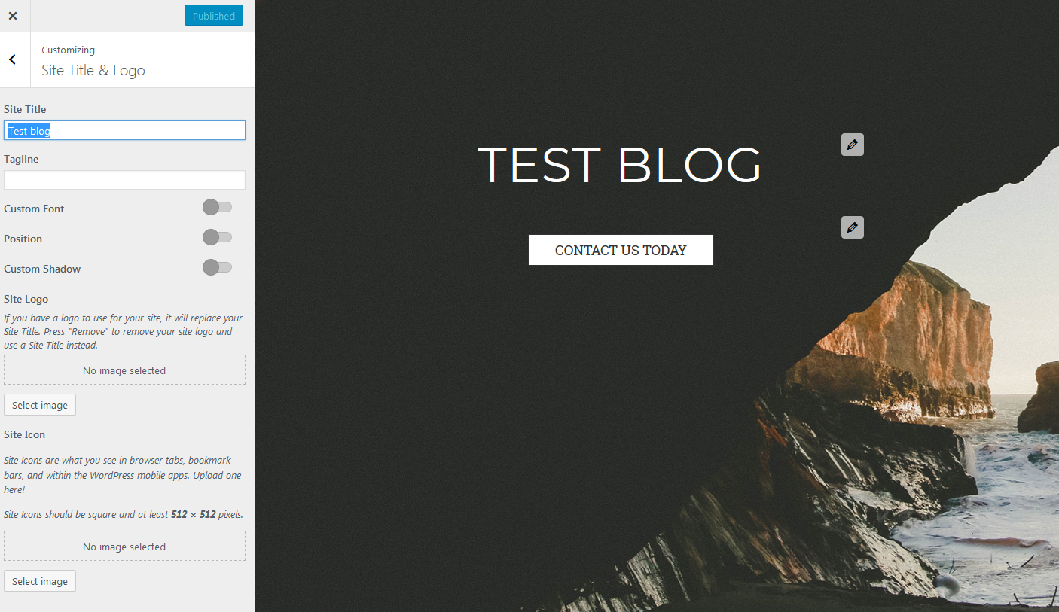Click the CONTACT US TODAY button in preview

621,250
